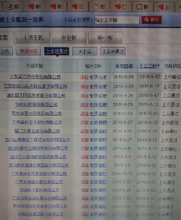This screenshot has width=181, height=220.
Task: Click the 公司名称 column header
Action: click(35, 66)
